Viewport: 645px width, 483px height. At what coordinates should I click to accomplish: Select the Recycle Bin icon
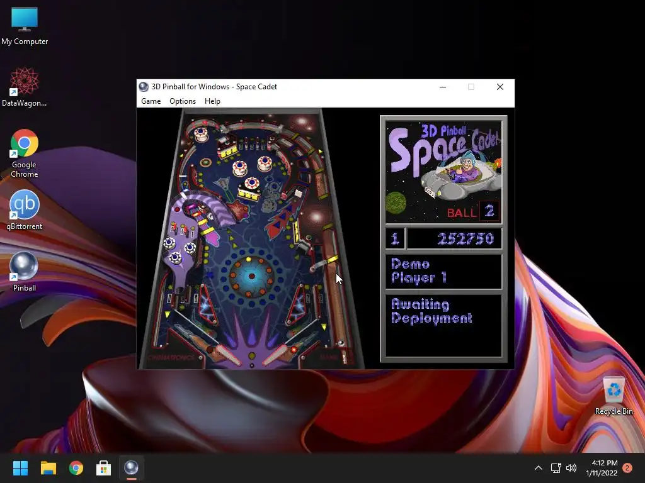pos(614,396)
